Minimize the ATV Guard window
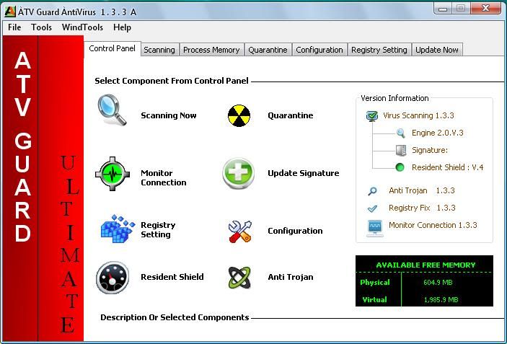This screenshot has height=344, width=507. (x=443, y=9)
